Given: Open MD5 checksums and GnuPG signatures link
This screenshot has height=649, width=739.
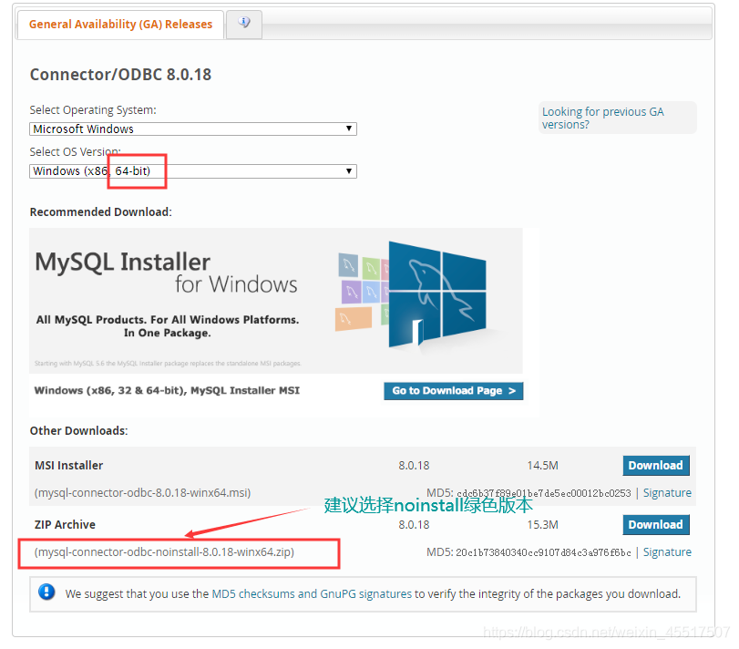Looking at the screenshot, I should [x=312, y=594].
